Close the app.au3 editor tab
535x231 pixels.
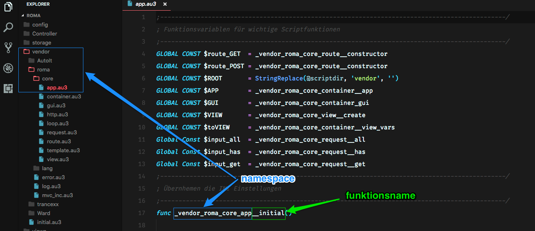(165, 4)
